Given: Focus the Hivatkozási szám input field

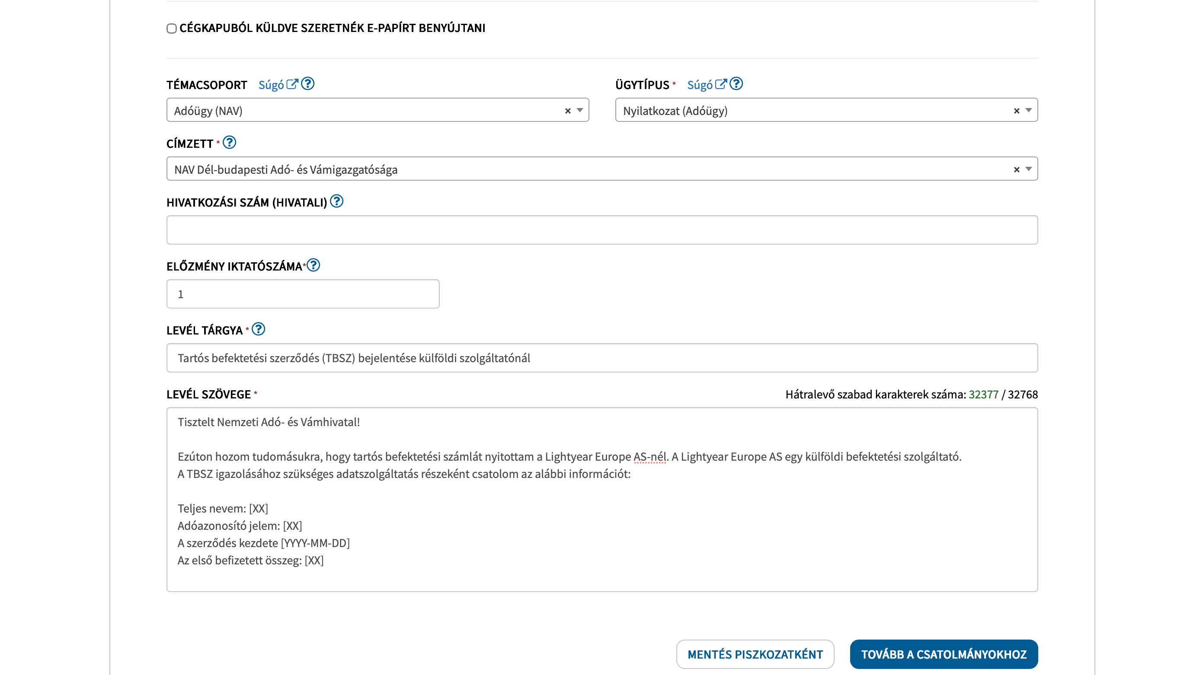Looking at the screenshot, I should [601, 229].
